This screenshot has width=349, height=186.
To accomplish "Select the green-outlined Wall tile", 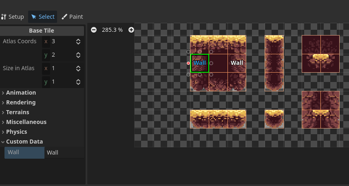I will click(x=200, y=63).
